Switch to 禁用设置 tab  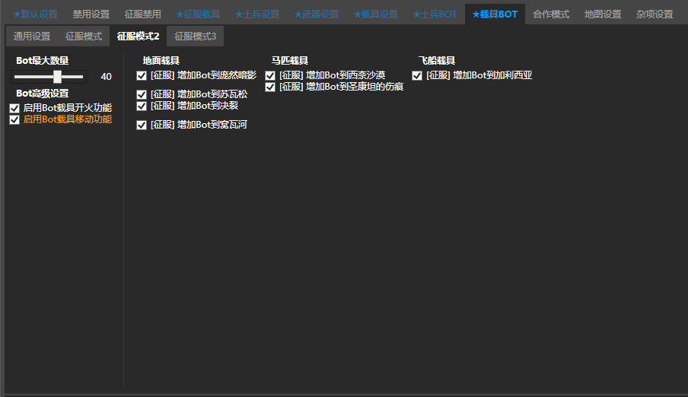pyautogui.click(x=91, y=14)
